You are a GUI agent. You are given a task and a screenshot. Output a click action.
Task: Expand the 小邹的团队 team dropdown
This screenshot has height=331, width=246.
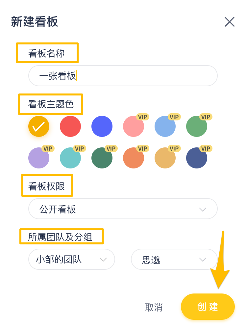pyautogui.click(x=71, y=260)
